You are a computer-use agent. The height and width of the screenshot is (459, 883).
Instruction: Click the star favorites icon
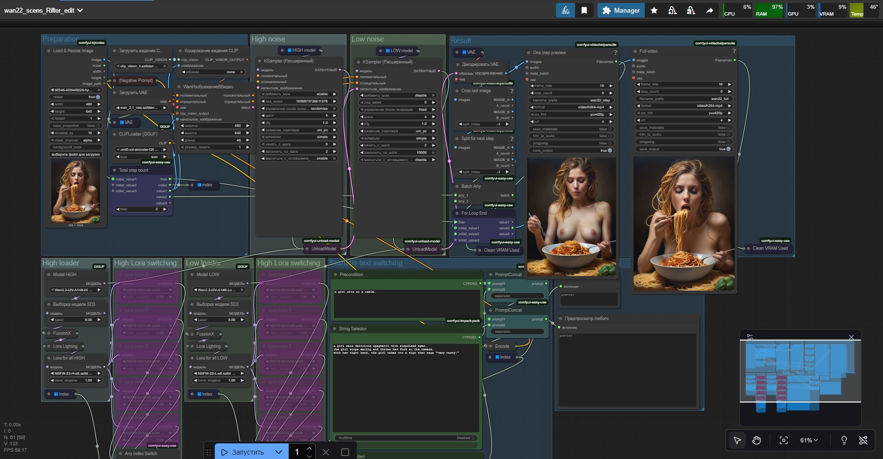pyautogui.click(x=654, y=10)
